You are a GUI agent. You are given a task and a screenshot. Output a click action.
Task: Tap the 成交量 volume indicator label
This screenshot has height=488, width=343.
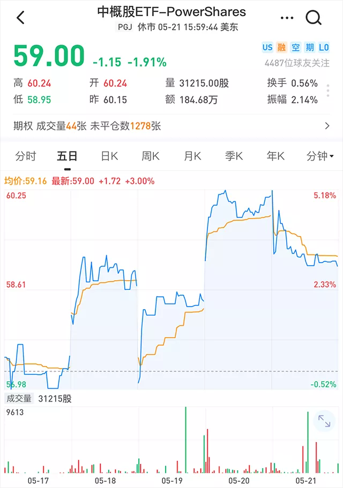pyautogui.click(x=19, y=398)
